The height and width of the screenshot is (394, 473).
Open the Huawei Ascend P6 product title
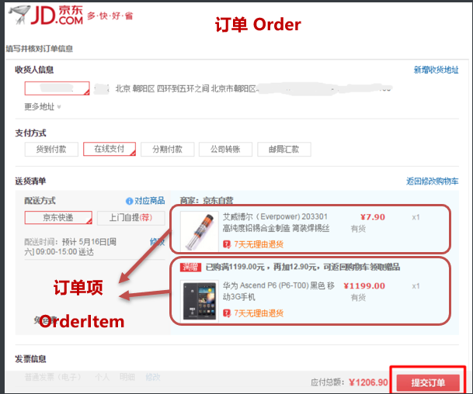coord(278,291)
